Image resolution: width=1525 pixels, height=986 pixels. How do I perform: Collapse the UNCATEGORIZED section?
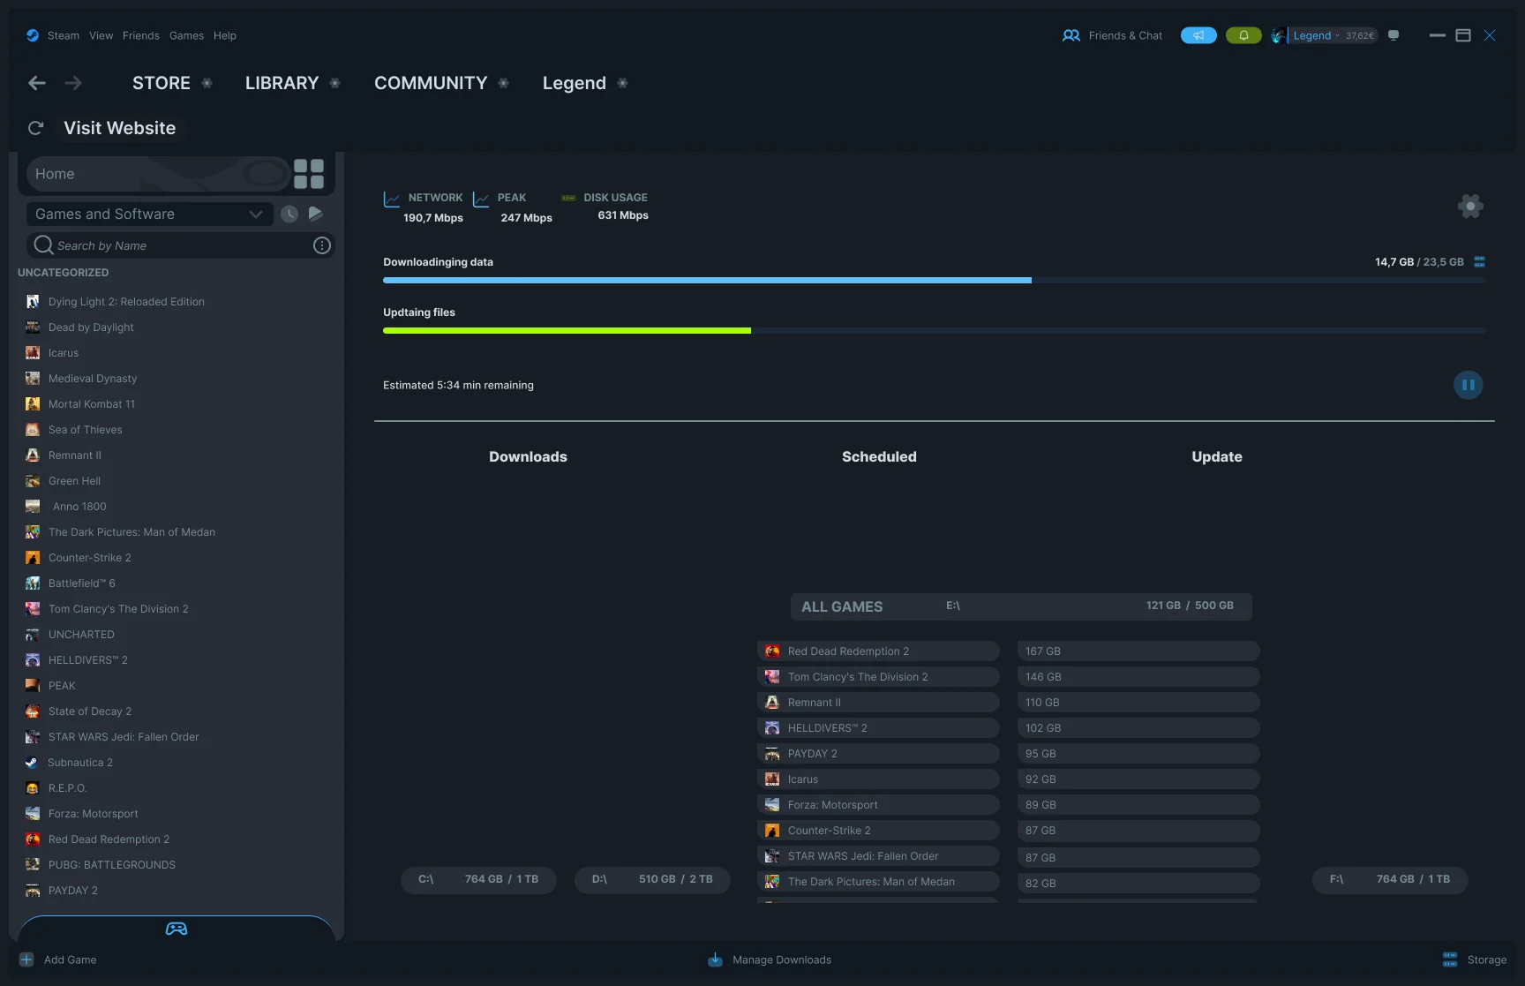pyautogui.click(x=64, y=273)
